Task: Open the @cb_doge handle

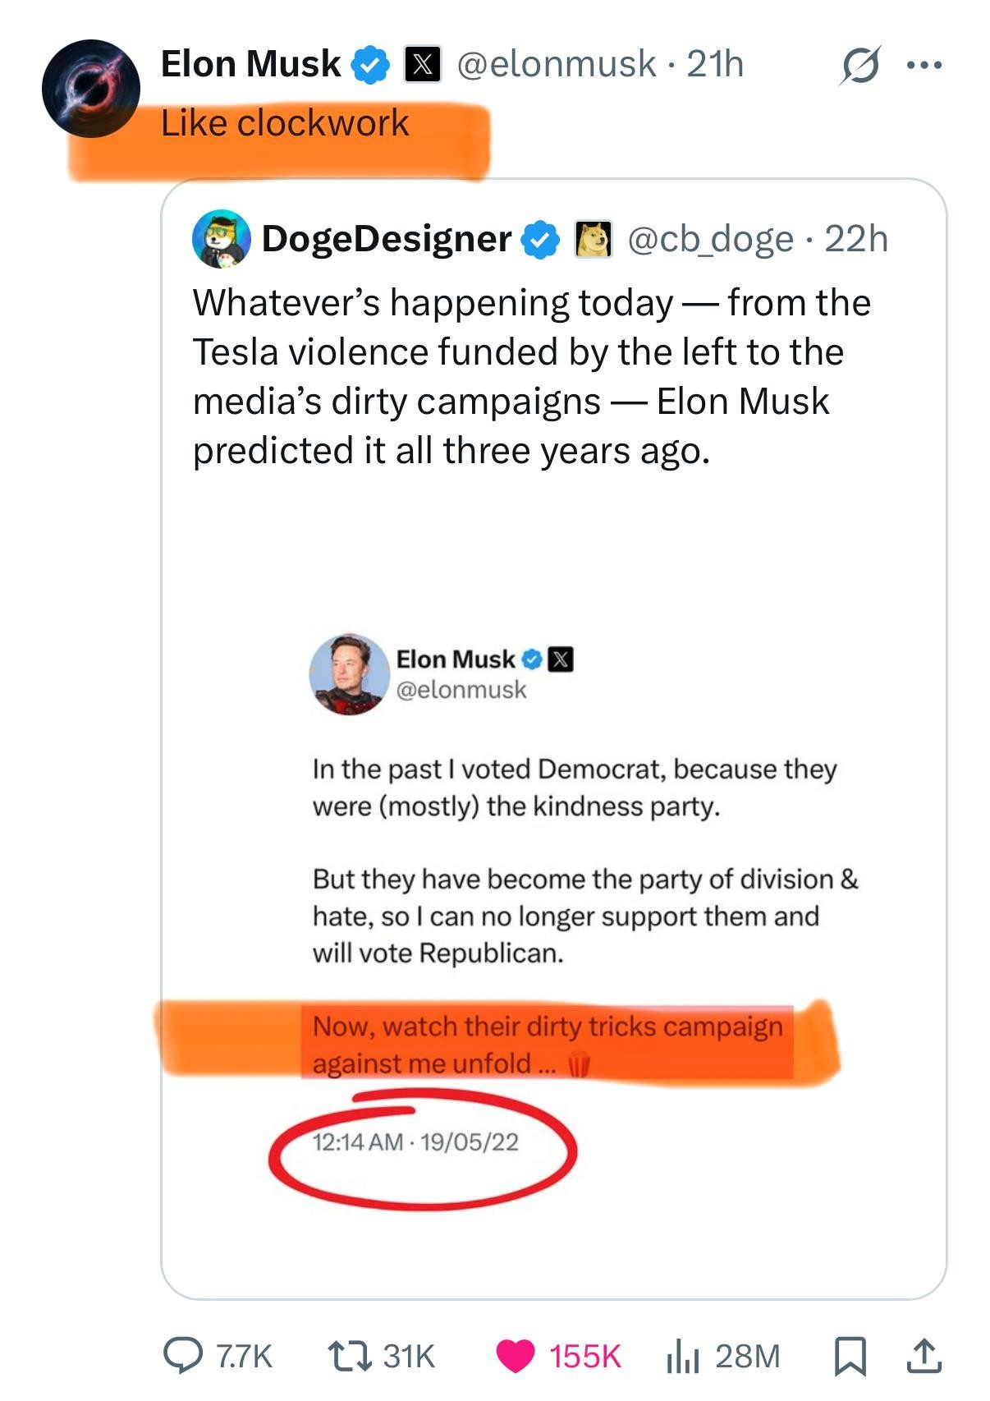Action: click(710, 239)
